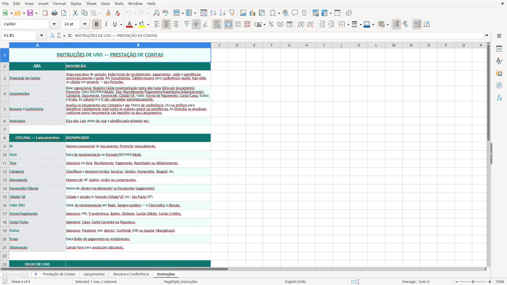Switch to Prestação de Contas sheet tab
This screenshot has width=507, height=285.
point(59,274)
